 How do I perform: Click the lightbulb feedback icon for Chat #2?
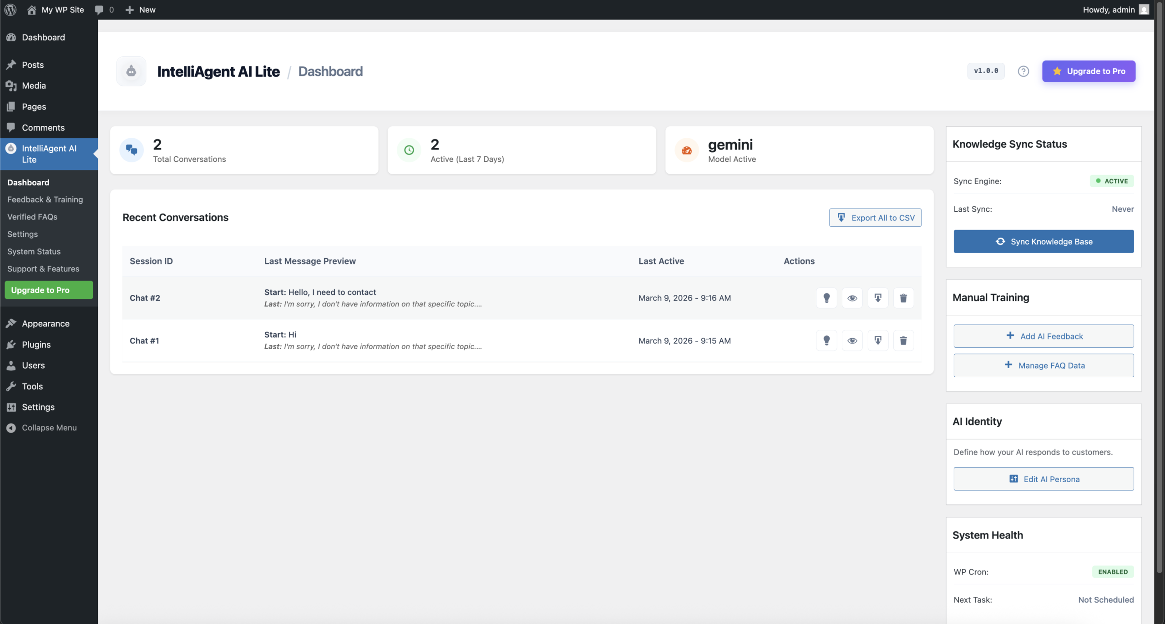[x=826, y=298]
